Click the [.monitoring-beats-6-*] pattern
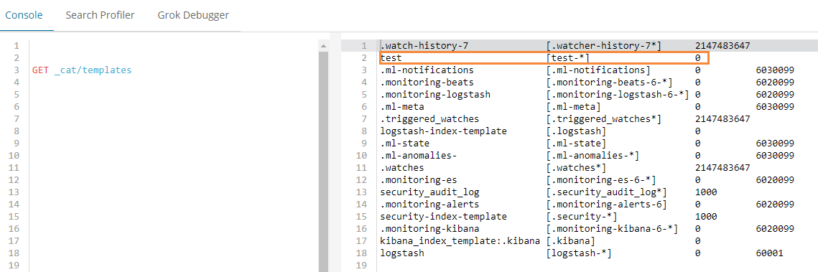818x272 pixels. point(609,83)
